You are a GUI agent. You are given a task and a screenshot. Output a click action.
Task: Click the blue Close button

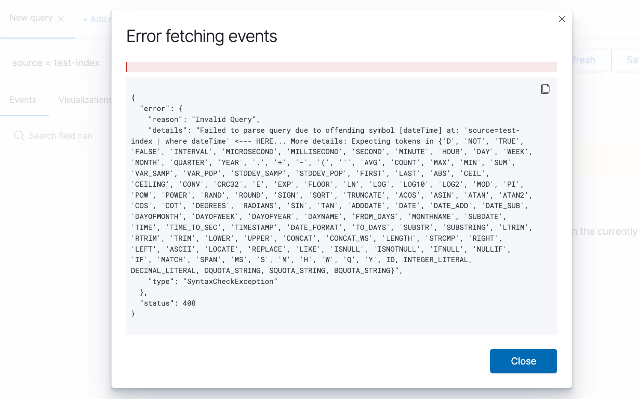coord(523,361)
